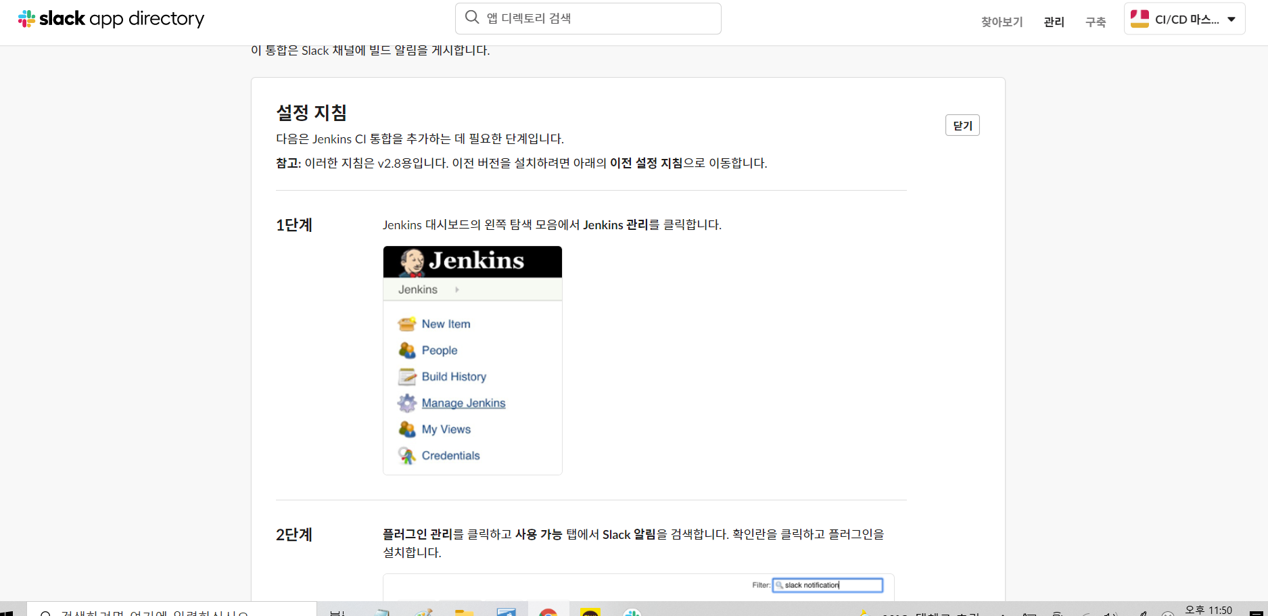Click the taskbar clock showing 오후 11:50

(1208, 610)
